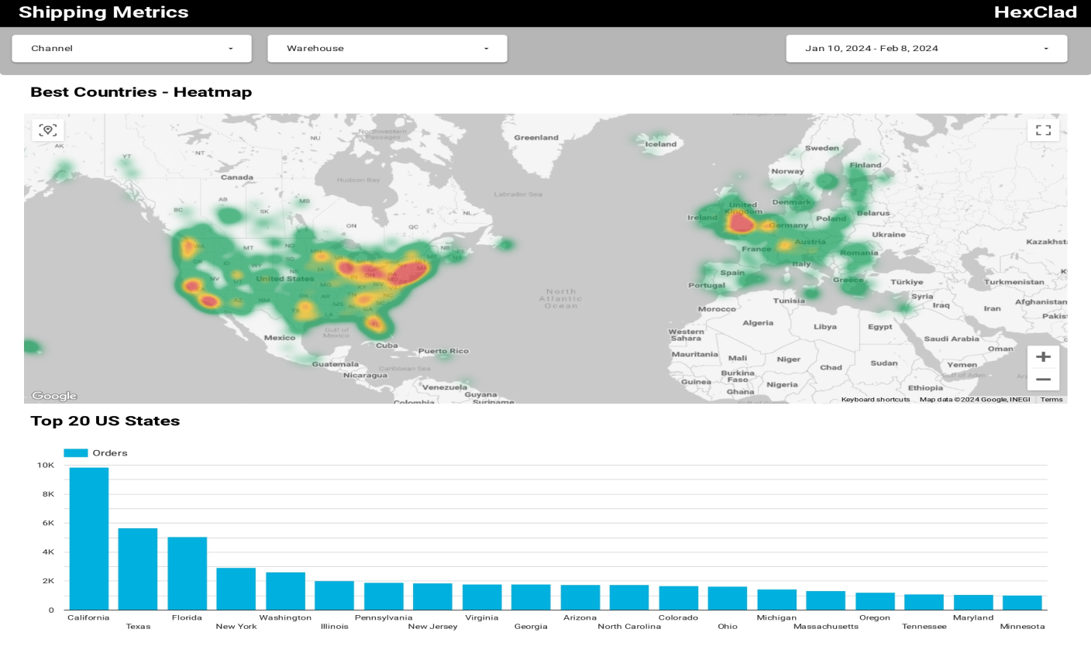
Task: Toggle fullscreen view of the heatmap
Action: pyautogui.click(x=1043, y=130)
